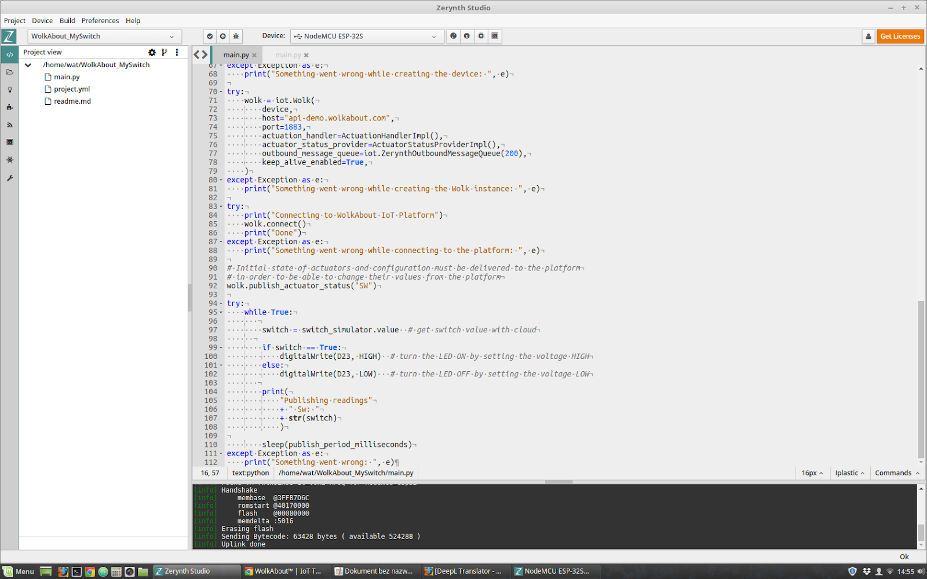The image size is (927, 579).
Task: Click the editor vertical scrollbar thumb
Action: point(921,379)
